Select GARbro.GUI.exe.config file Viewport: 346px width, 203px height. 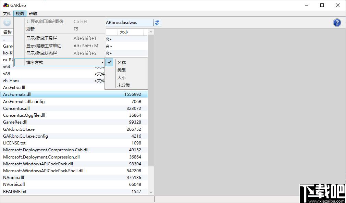coord(74,136)
